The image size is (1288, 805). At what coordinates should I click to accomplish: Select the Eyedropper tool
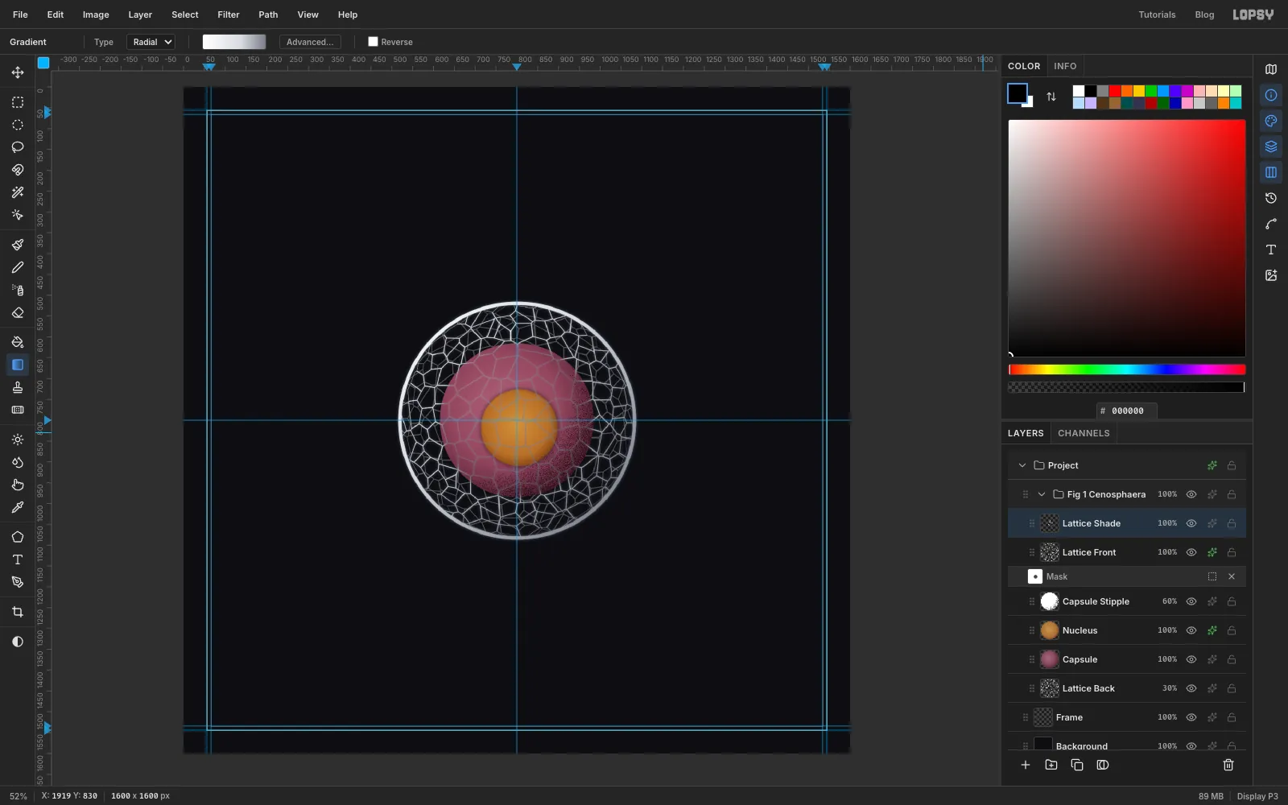[x=18, y=507]
